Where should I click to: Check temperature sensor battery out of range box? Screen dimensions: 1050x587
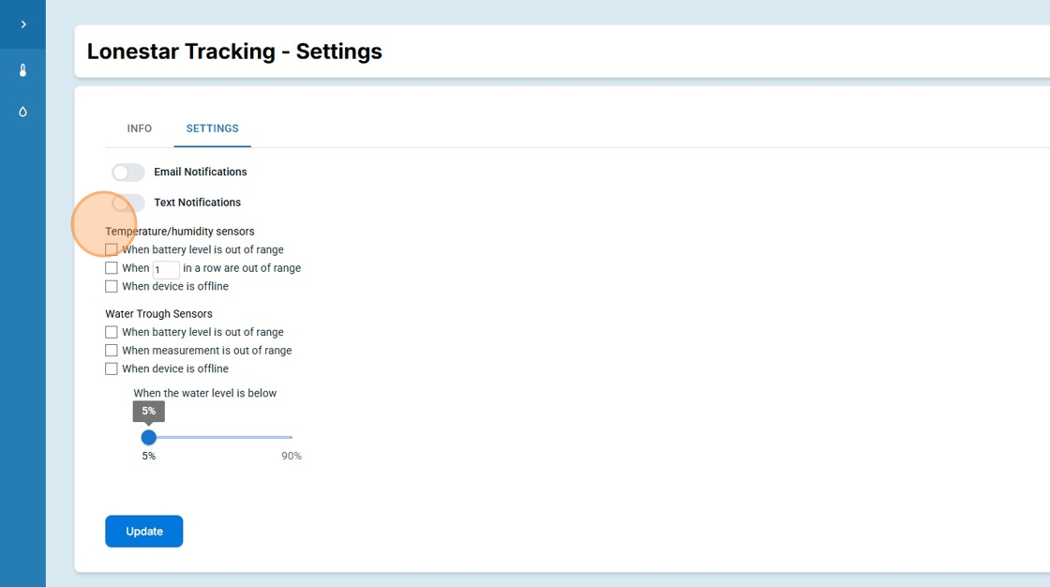[x=112, y=249]
